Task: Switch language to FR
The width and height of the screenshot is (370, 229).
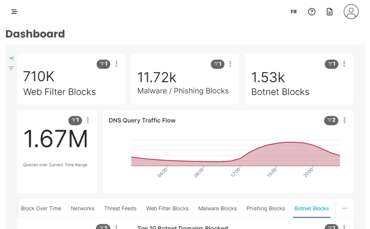Action: coord(293,12)
